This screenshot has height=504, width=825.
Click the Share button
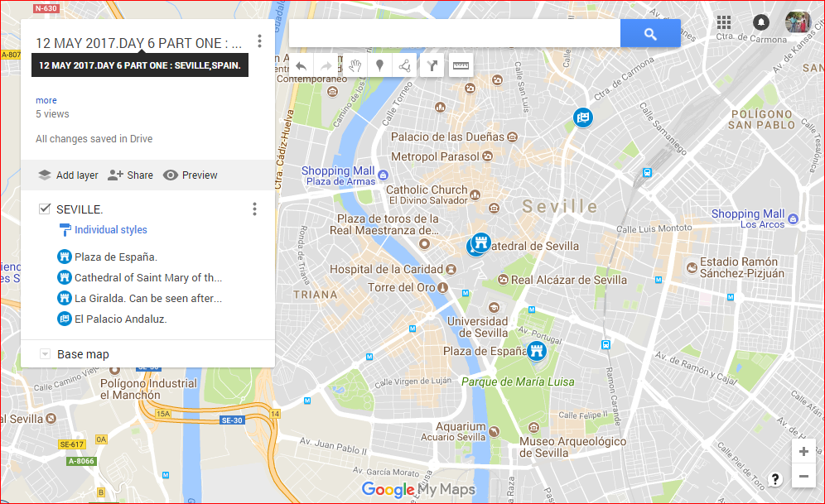[131, 175]
